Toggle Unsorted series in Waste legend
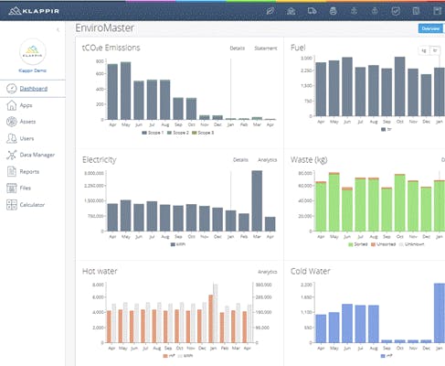Screen dimensions: 445x366 point(383,244)
